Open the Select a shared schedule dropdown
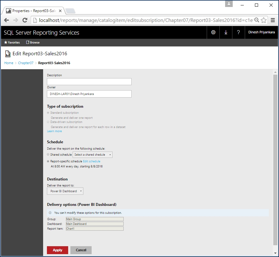Image resolution: width=279 pixels, height=257 pixels. [x=92, y=154]
